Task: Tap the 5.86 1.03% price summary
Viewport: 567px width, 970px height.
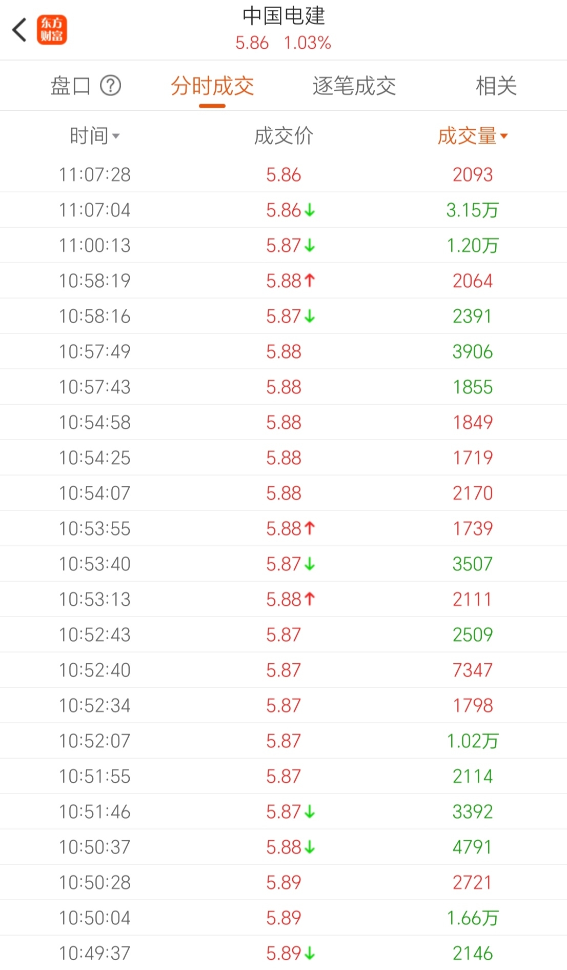Action: (283, 43)
